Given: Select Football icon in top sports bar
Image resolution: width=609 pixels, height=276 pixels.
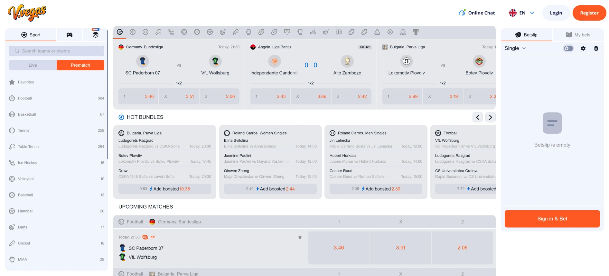Looking at the screenshot, I should (x=120, y=32).
